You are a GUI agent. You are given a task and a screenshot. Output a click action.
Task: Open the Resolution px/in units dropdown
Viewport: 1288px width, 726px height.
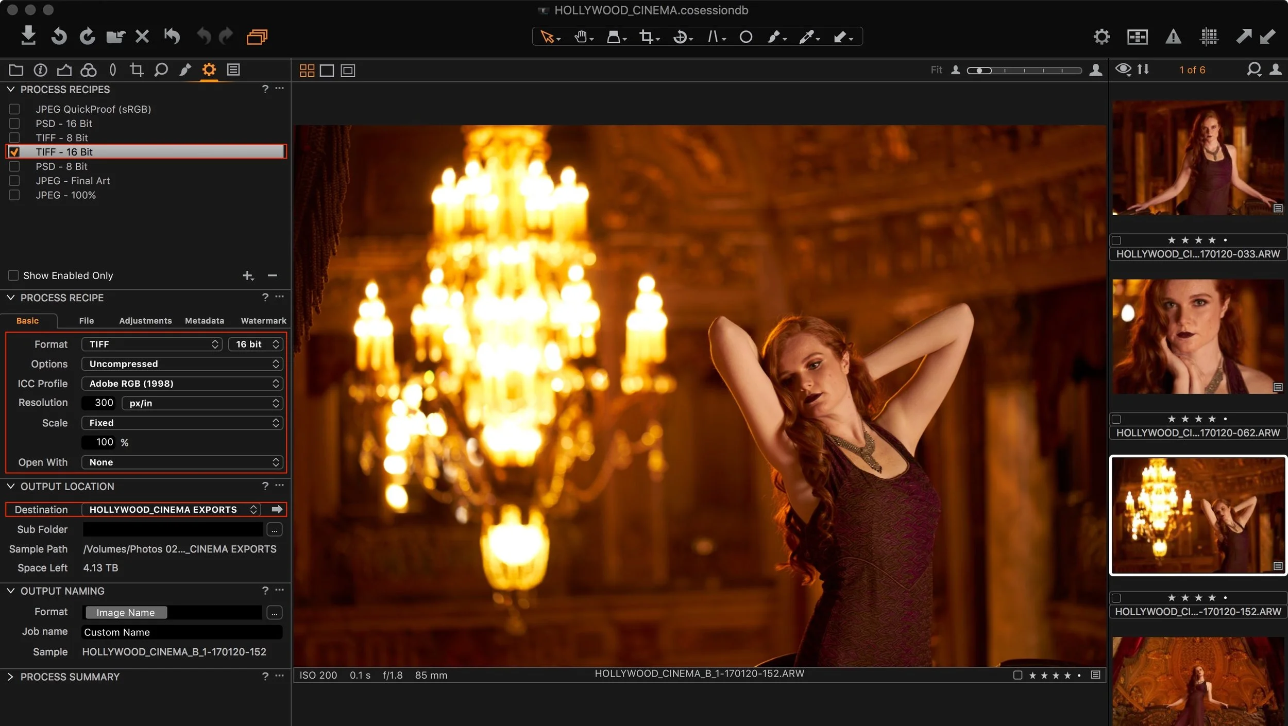coord(202,403)
